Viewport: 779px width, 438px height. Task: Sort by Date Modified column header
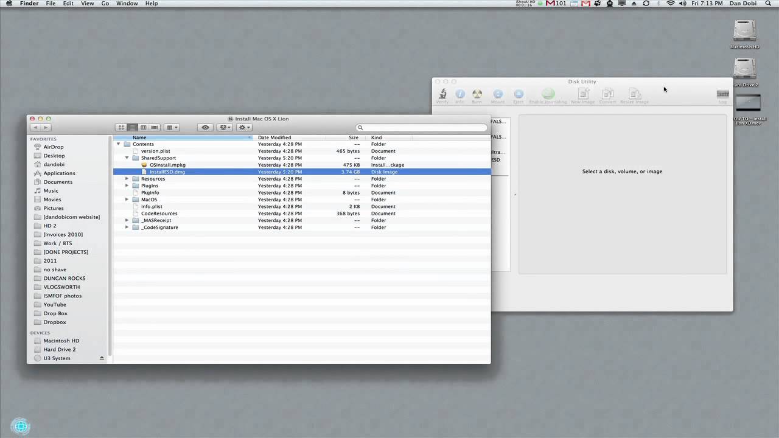point(290,137)
